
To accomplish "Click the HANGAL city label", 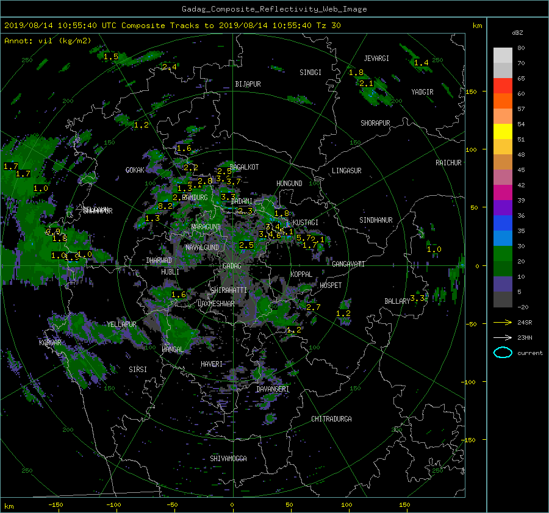I will tap(172, 350).
